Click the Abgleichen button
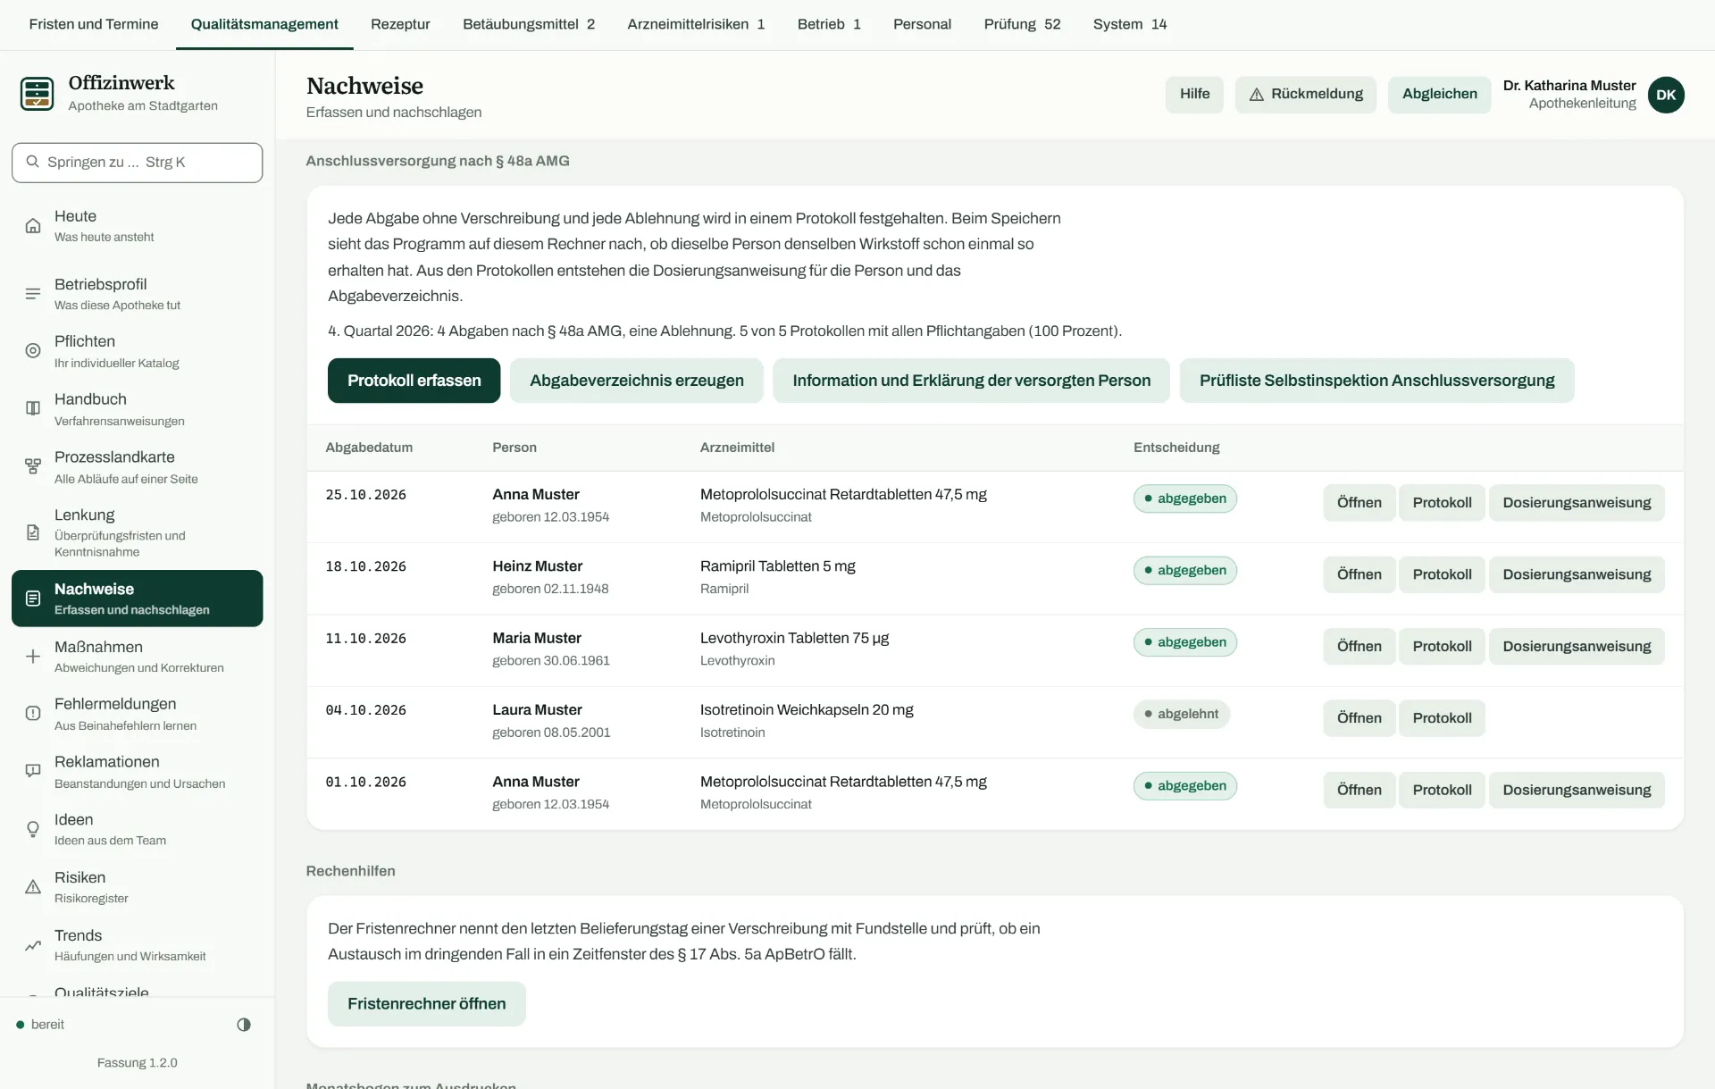This screenshot has height=1089, width=1715. 1439,95
